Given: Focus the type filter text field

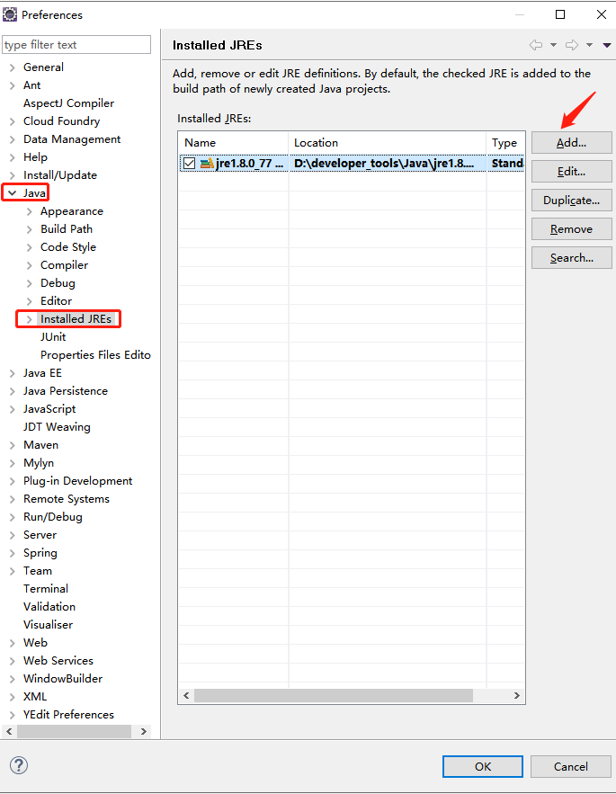Looking at the screenshot, I should click(76, 45).
